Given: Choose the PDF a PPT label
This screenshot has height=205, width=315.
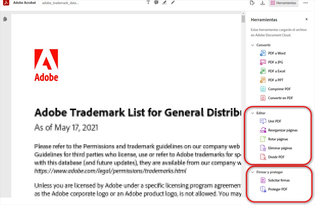Looking at the screenshot, I should [276, 80].
